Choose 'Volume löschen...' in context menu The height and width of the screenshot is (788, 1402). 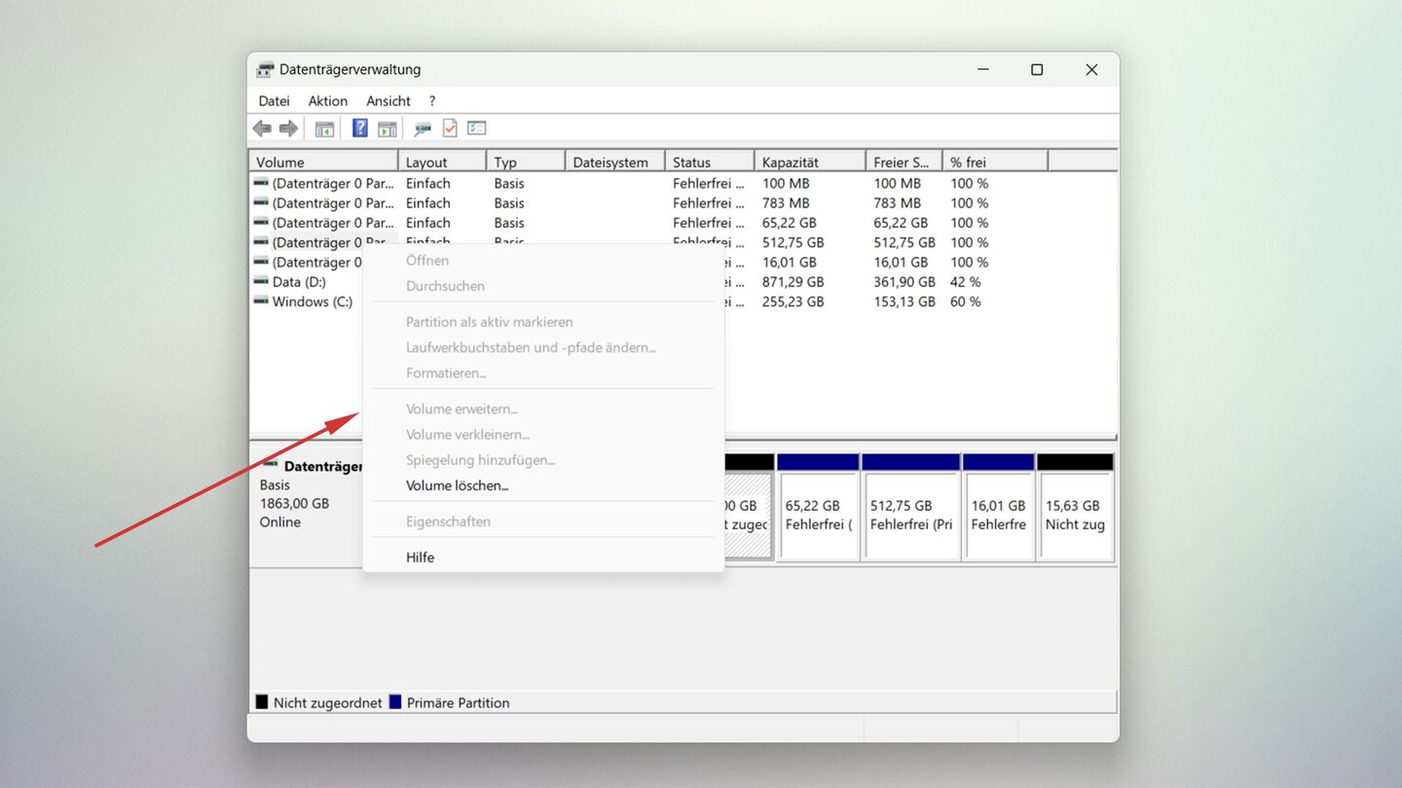click(458, 485)
